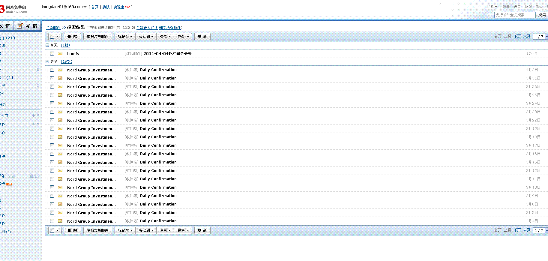Open 帮助 help in the header
This screenshot has width=548, height=261.
[540, 7]
